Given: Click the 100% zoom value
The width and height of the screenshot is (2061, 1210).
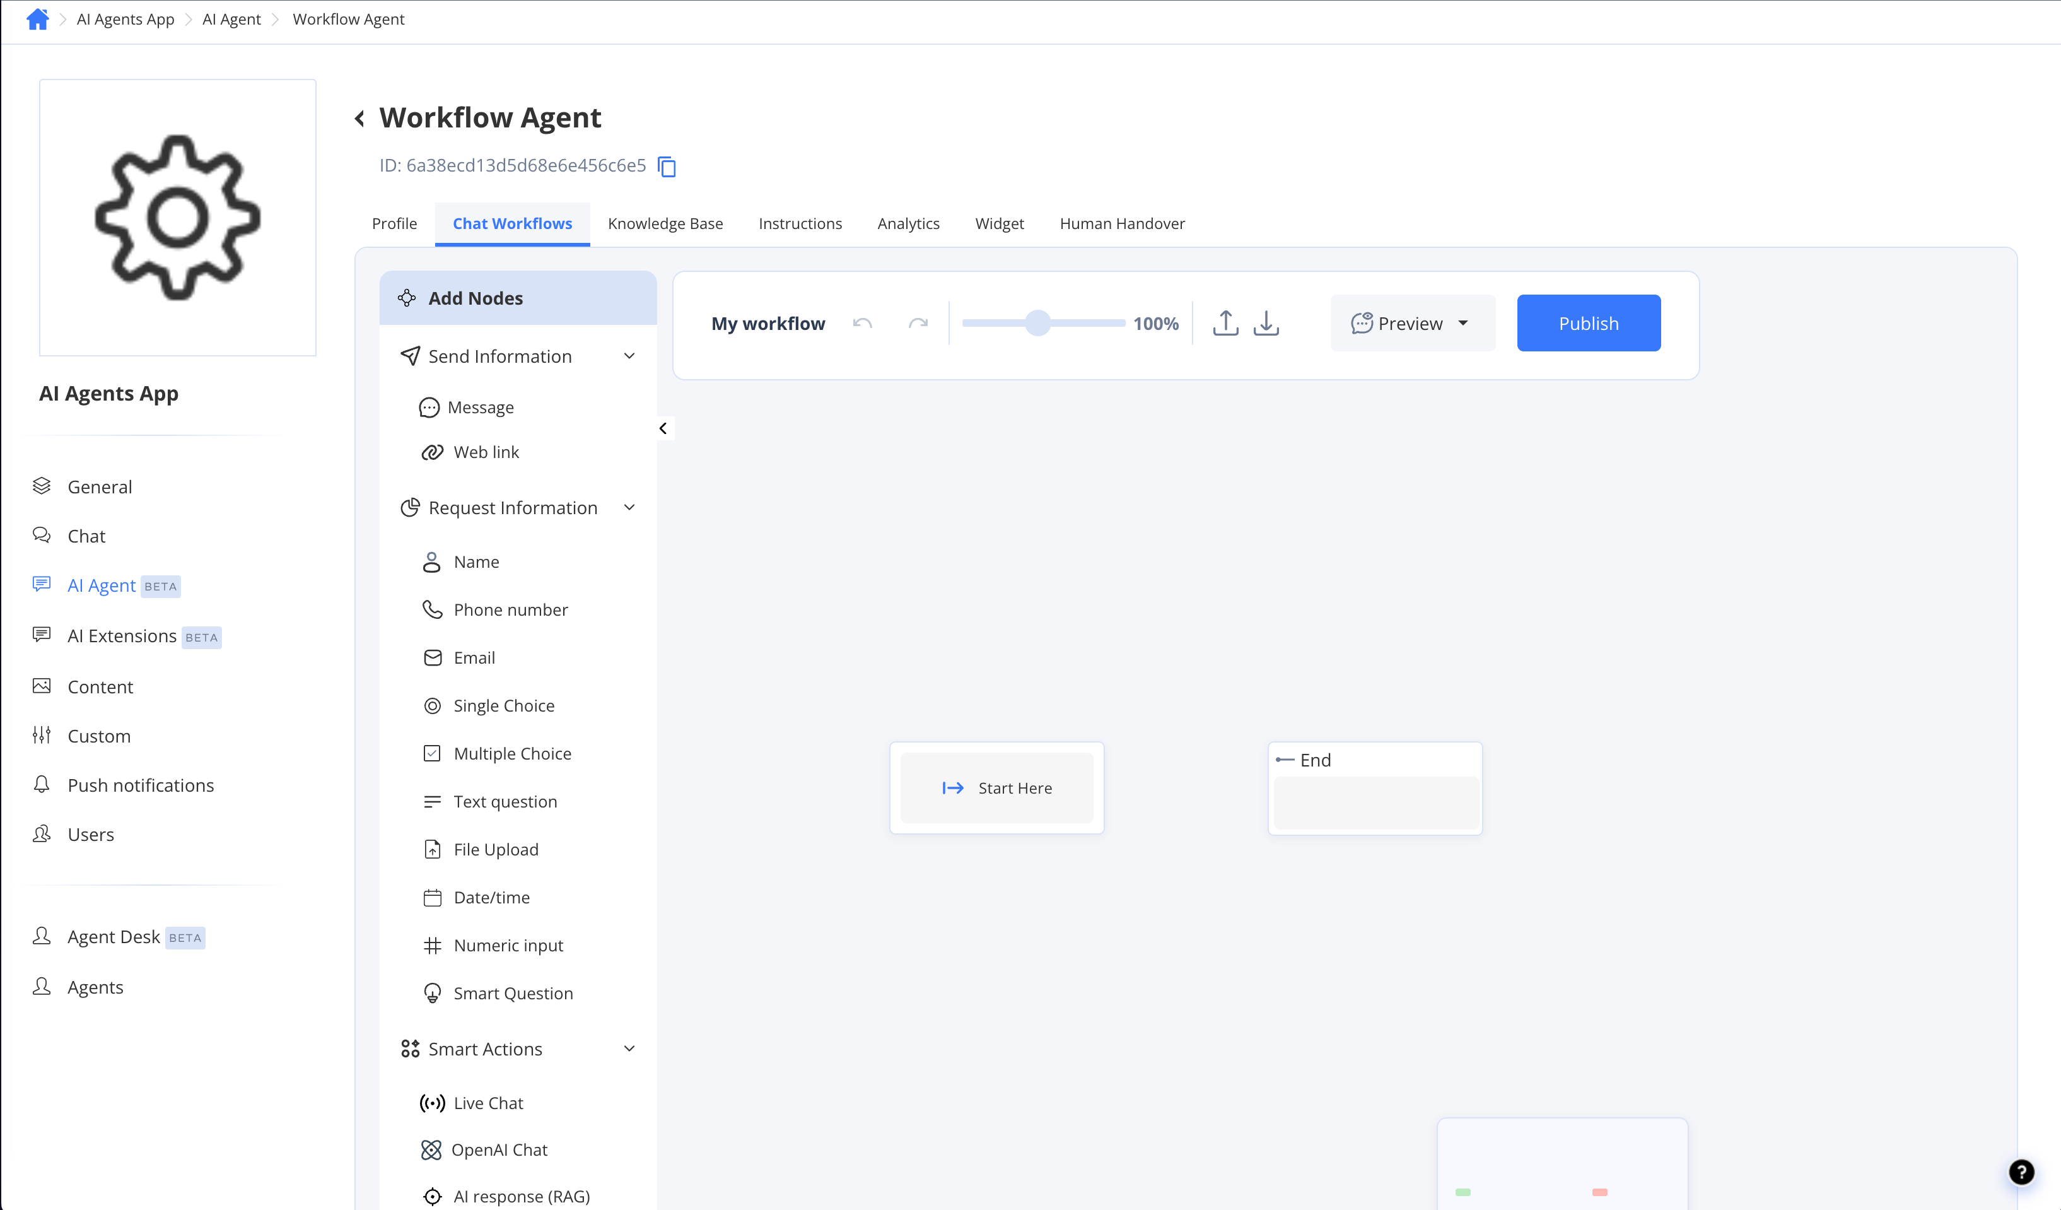Looking at the screenshot, I should coord(1155,323).
